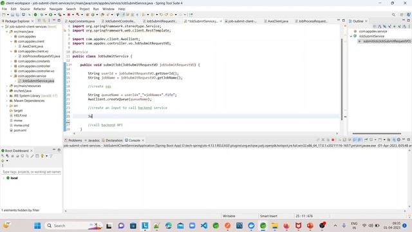The height and width of the screenshot is (232, 412).
Task: Click the Relaunch application toolbar icon
Action: [x=78, y=15]
